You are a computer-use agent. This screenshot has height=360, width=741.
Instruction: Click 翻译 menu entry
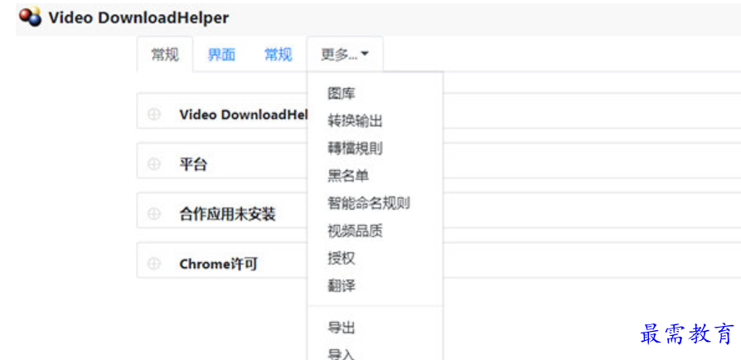click(341, 285)
